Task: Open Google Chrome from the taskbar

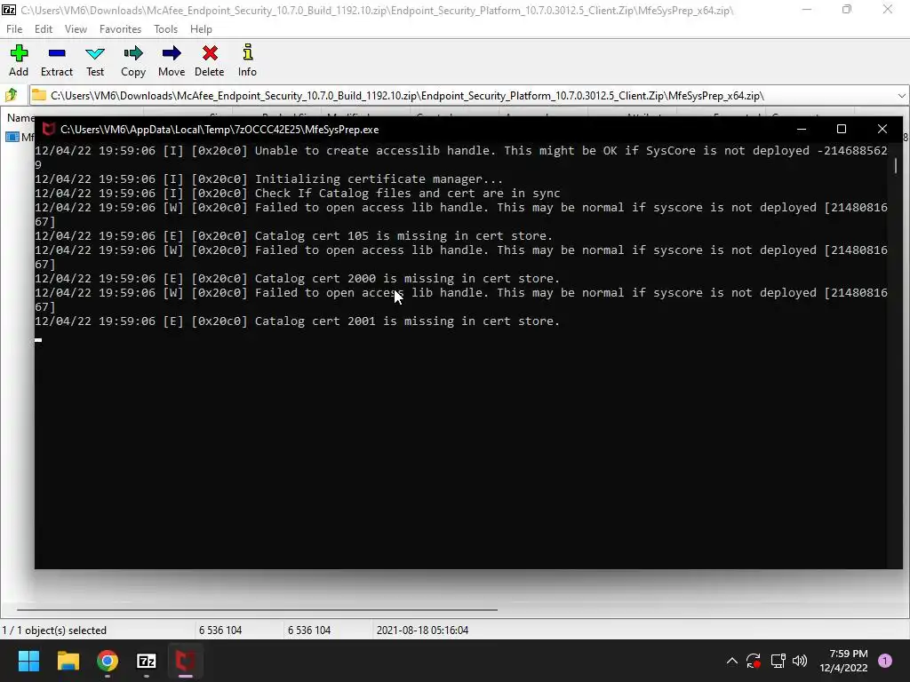Action: pos(108,661)
